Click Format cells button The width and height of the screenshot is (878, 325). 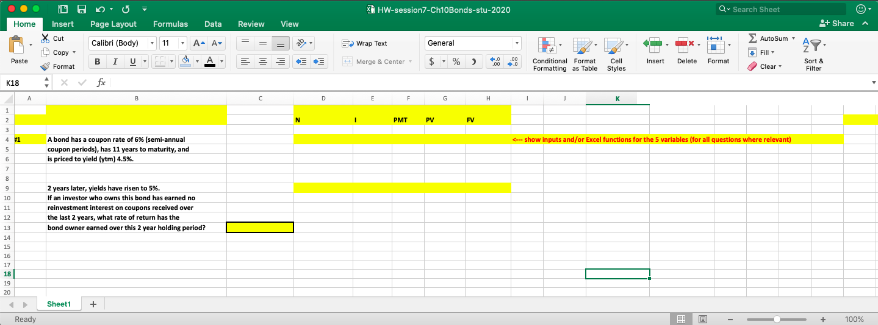(x=718, y=50)
